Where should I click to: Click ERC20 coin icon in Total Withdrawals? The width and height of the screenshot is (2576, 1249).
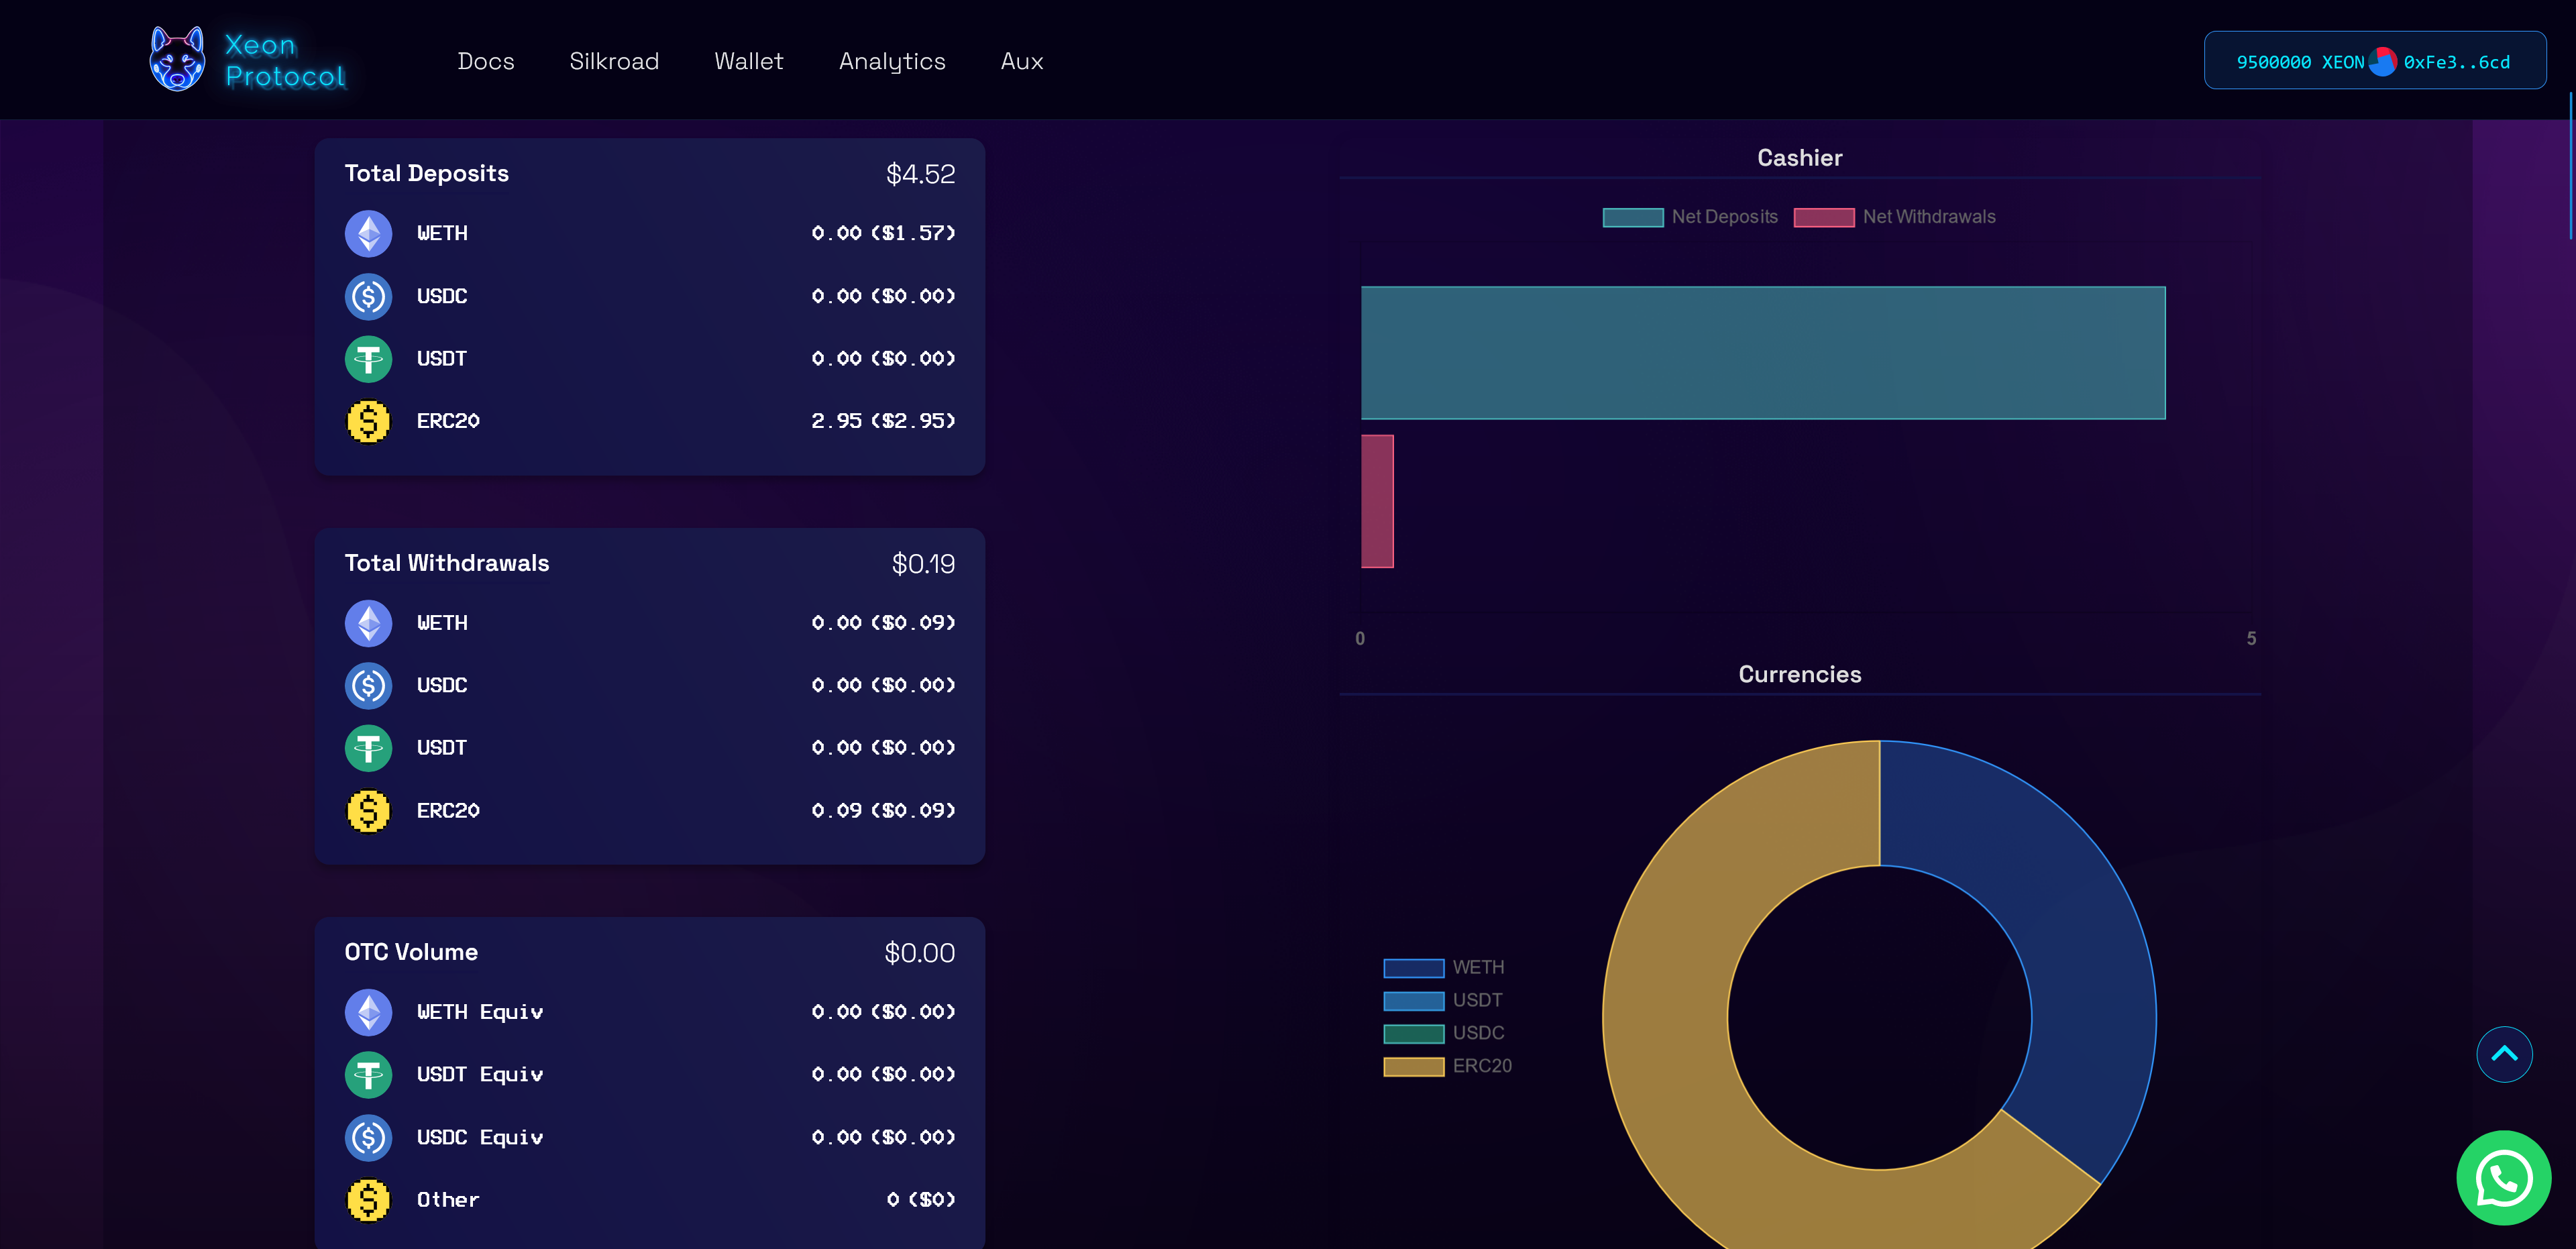(368, 811)
